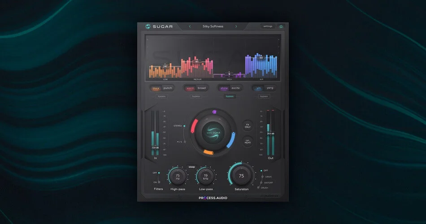Viewport: 426px width, 224px height.
Task: Set saturation mode to DISTORT
Action: pyautogui.click(x=267, y=183)
